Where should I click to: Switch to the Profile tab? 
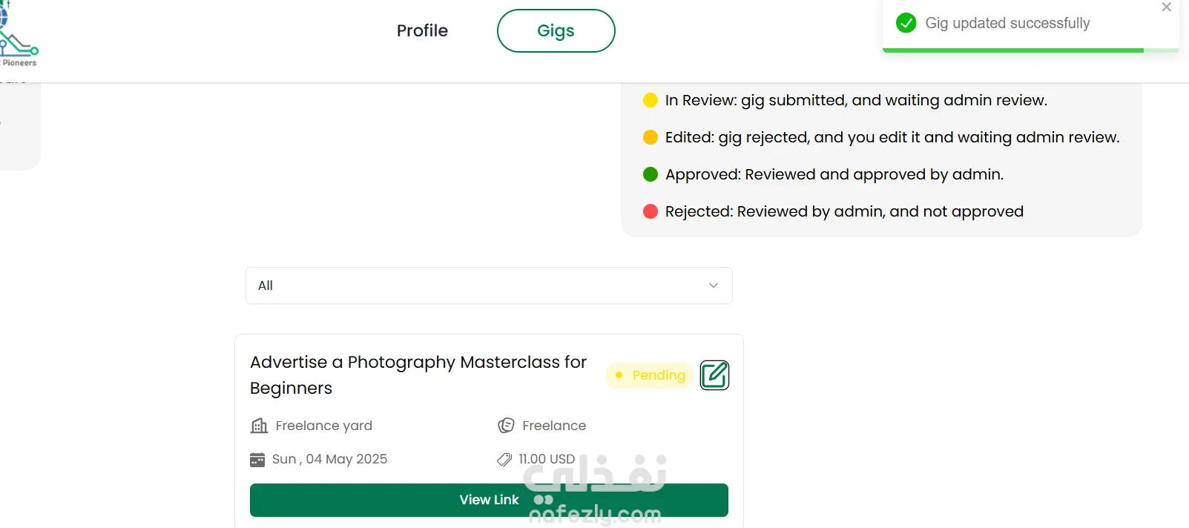click(422, 30)
